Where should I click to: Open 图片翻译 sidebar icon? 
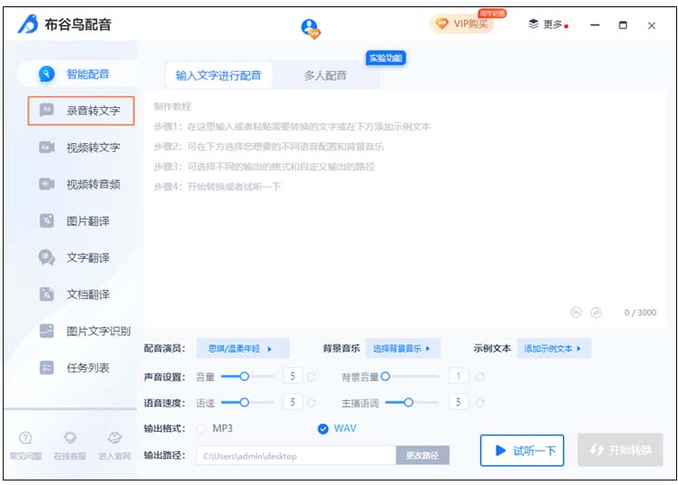(x=48, y=221)
